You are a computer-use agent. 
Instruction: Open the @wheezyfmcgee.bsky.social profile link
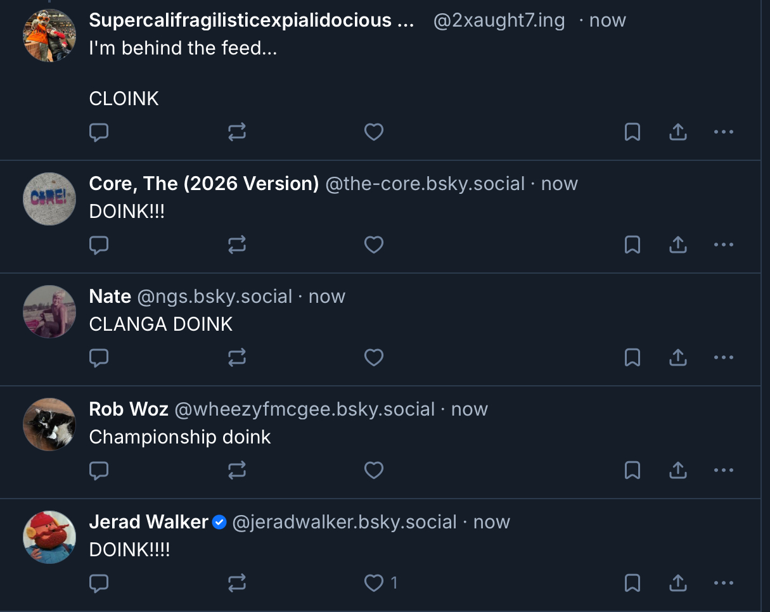click(x=304, y=409)
